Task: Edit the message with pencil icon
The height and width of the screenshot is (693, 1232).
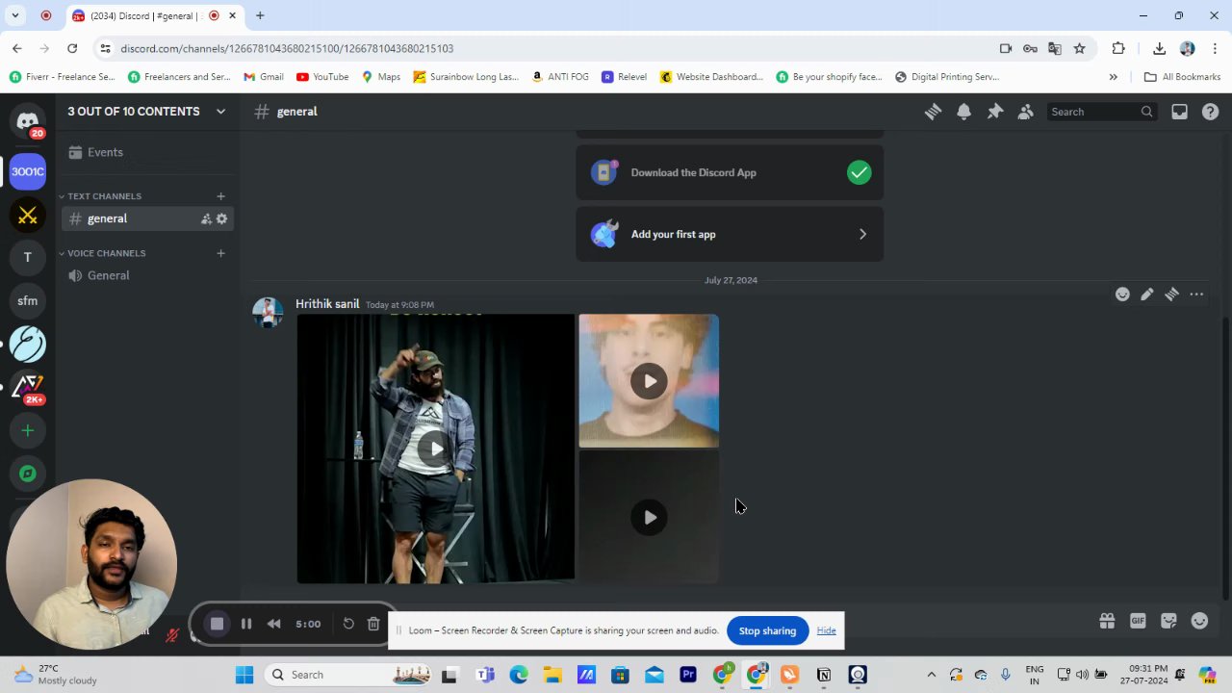Action: click(x=1147, y=295)
